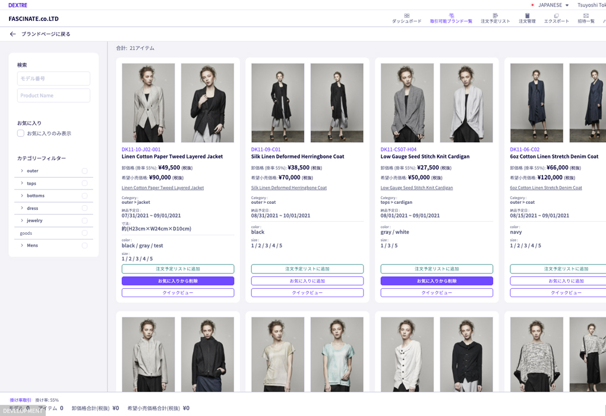Click white cardigan photo of DK11-CS07-H04

[466, 103]
